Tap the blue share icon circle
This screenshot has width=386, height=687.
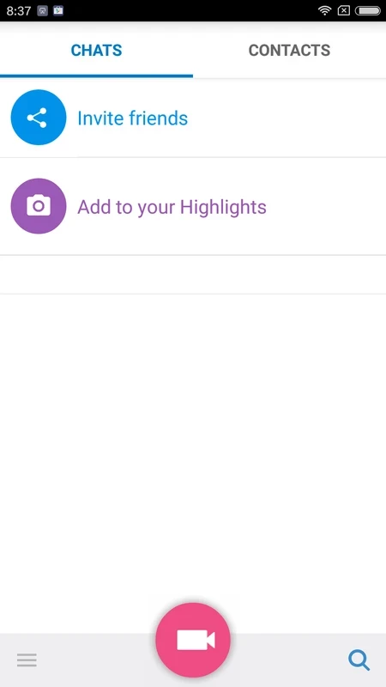click(x=39, y=118)
